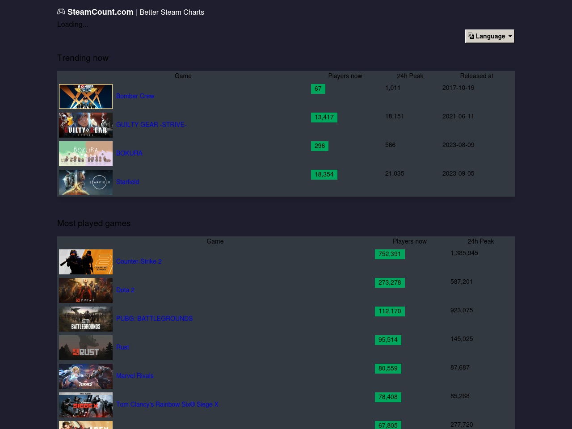Click Dota 2 players badge 273,278
This screenshot has width=572, height=429.
(390, 283)
